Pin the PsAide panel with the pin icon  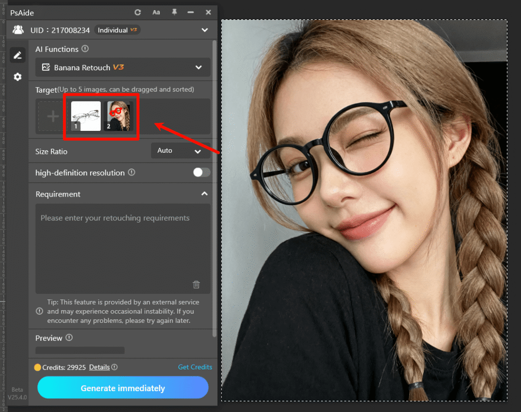[175, 12]
